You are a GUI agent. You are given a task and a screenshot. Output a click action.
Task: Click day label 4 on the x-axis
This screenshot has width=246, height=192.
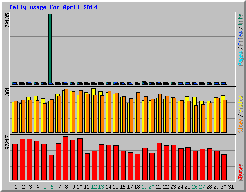37,187
